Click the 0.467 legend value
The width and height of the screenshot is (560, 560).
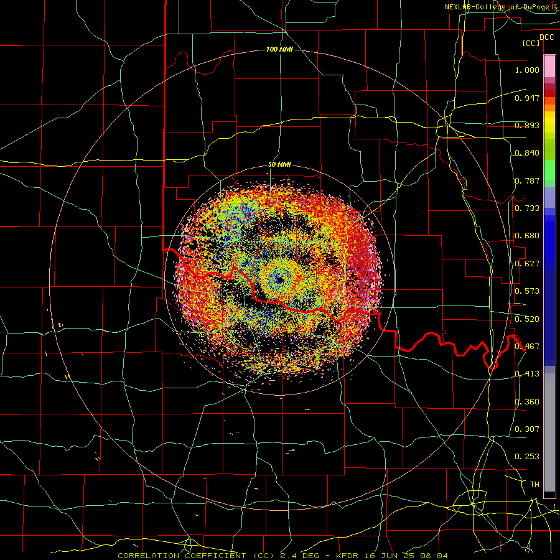tap(527, 347)
